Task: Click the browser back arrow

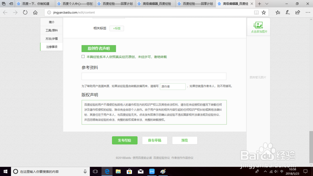Action: tap(5, 13)
